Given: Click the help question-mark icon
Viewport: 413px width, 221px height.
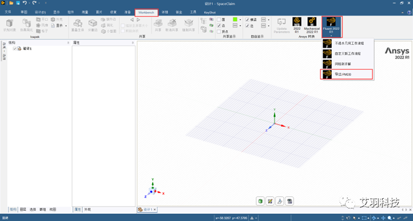Looking at the screenshot, I should pos(409,13).
